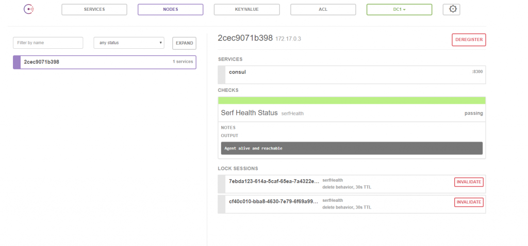Click the Consul logo icon
This screenshot has height=246, width=528.
coord(29,9)
